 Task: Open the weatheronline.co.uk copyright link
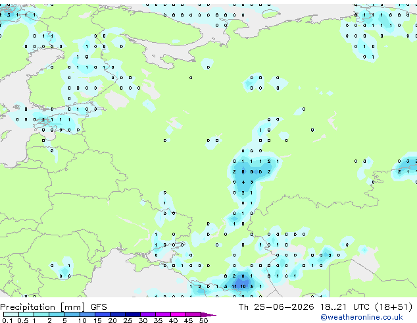coord(362,317)
